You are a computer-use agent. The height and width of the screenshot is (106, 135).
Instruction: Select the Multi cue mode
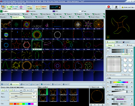click(x=44, y=7)
